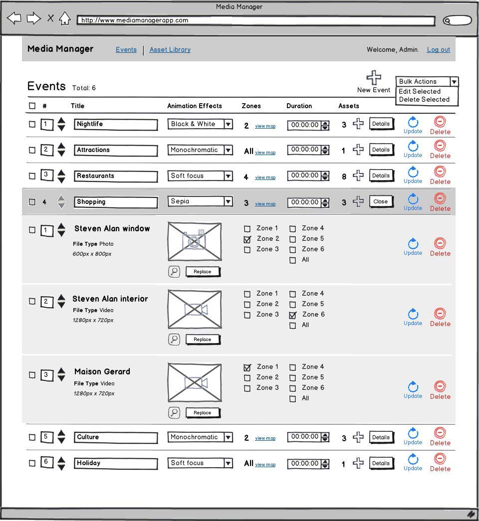479x521 pixels.
Task: Open the Sepia animation effect dropdown
Action: coord(200,201)
